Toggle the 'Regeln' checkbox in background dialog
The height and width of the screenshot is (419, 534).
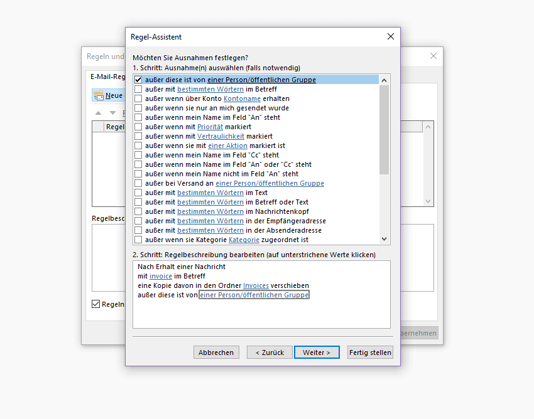pyautogui.click(x=96, y=304)
